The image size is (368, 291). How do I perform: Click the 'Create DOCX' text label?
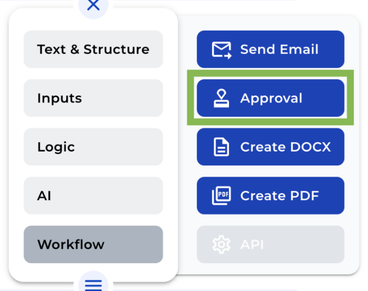coord(285,147)
